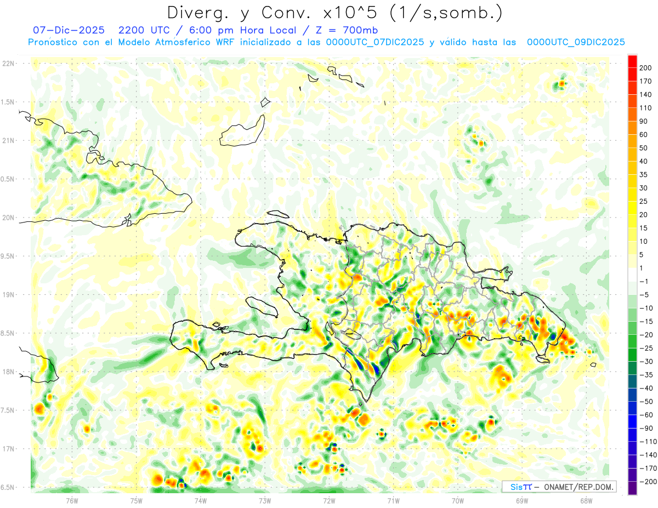
Task: Click the '1.5N' latitude label
Action: (8, 102)
